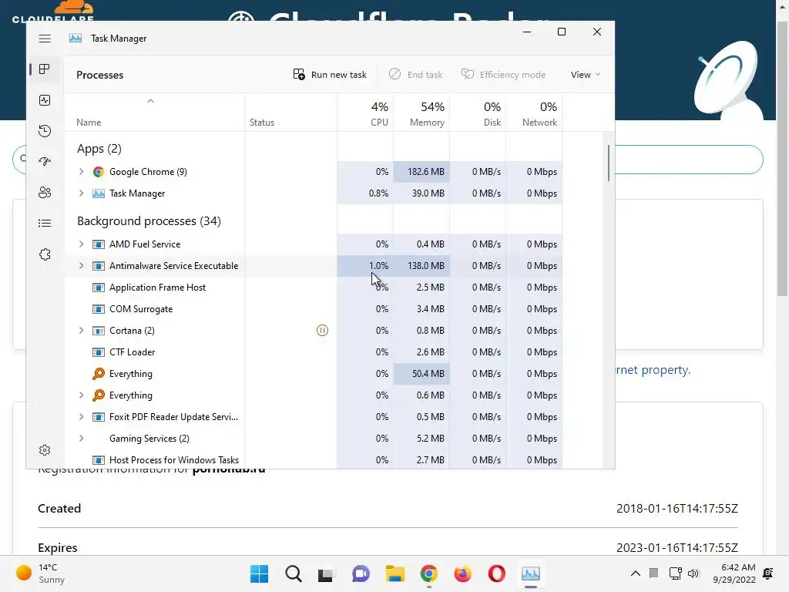Open taskbar Search
Viewport: 789px width, 592px height.
(294, 573)
